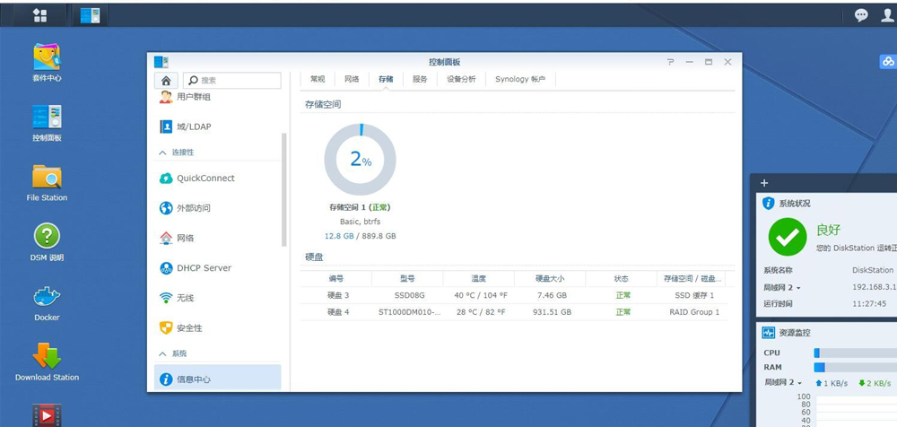The width and height of the screenshot is (897, 427).
Task: Open the notifications chat bubble icon
Action: click(x=861, y=15)
